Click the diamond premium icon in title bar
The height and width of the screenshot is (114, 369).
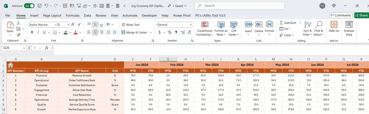334,6
